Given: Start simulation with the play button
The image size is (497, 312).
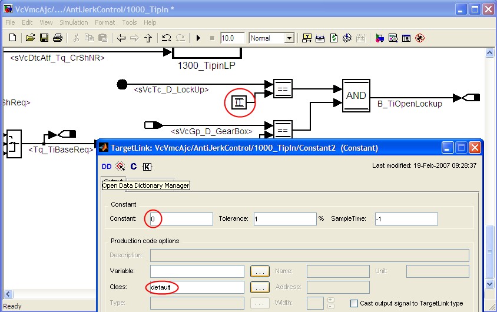Looking at the screenshot, I should coord(198,38).
